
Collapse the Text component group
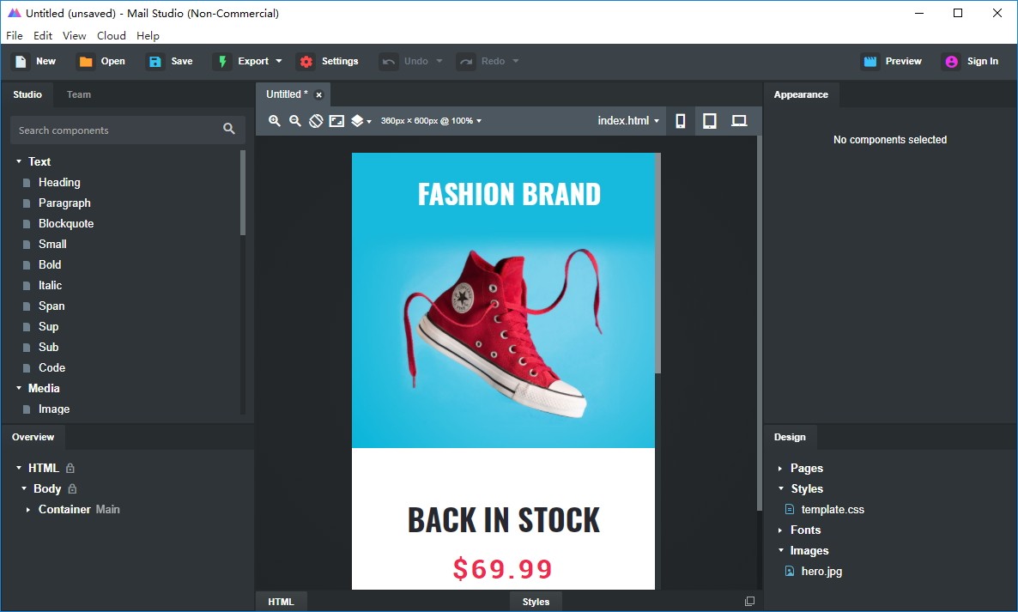(x=19, y=161)
